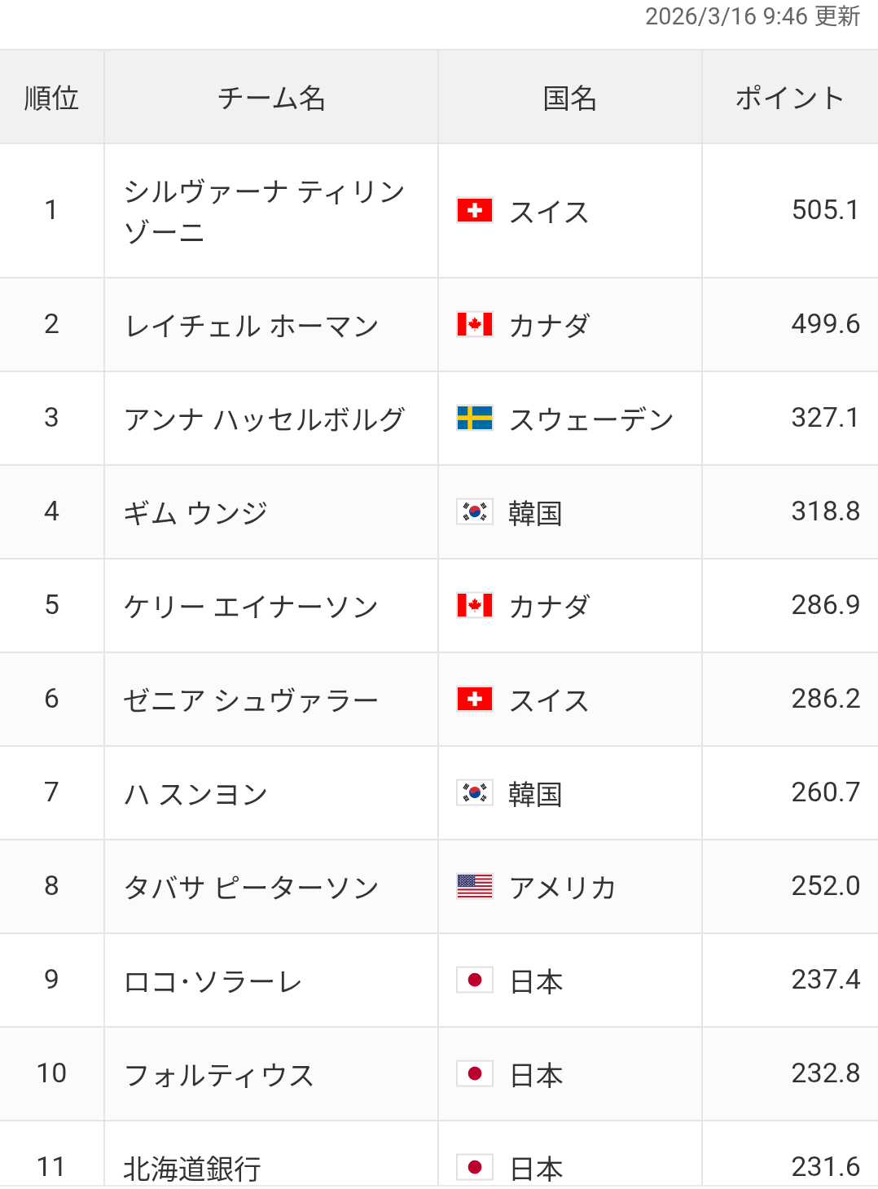Image resolution: width=878 pixels, height=1189 pixels.
Task: Click the 505.1 points value
Action: pos(825,210)
